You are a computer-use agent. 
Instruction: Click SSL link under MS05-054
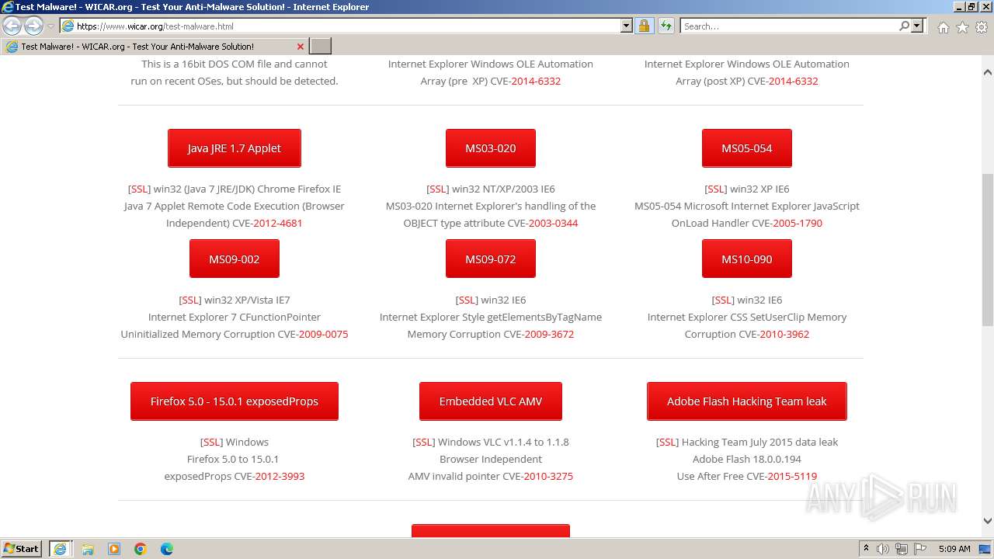[x=716, y=189]
